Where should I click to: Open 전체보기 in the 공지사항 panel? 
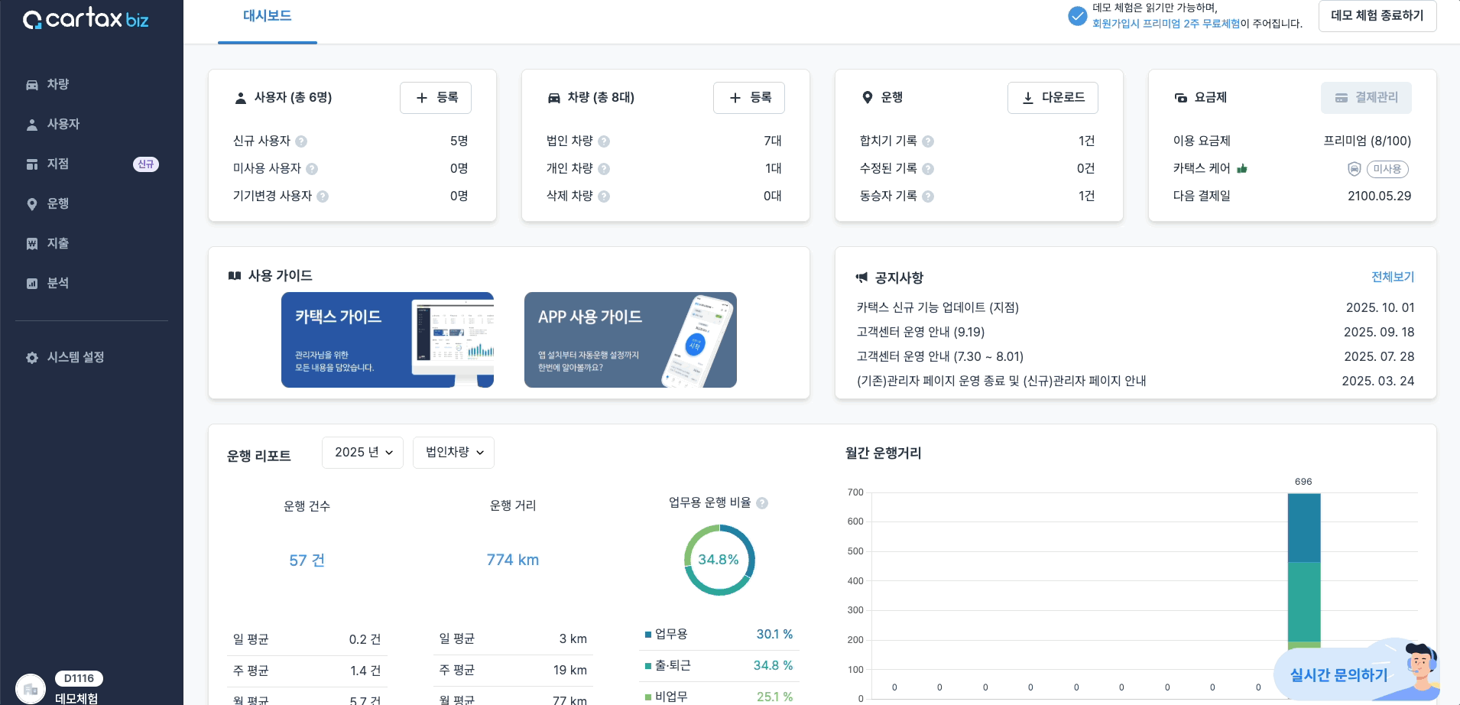coord(1393,277)
